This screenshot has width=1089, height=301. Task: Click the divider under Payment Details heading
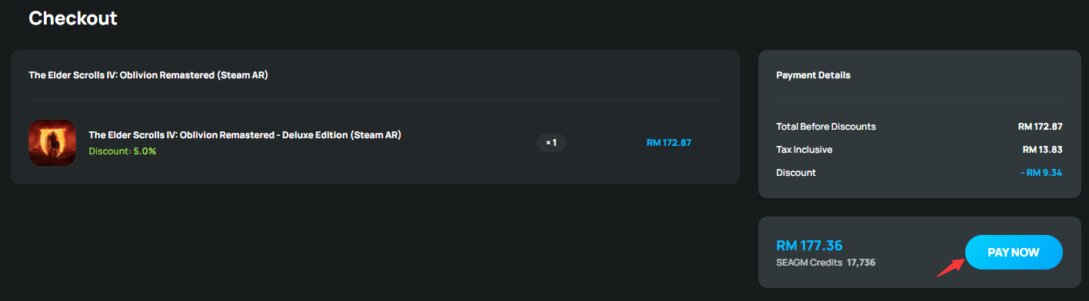[920, 101]
